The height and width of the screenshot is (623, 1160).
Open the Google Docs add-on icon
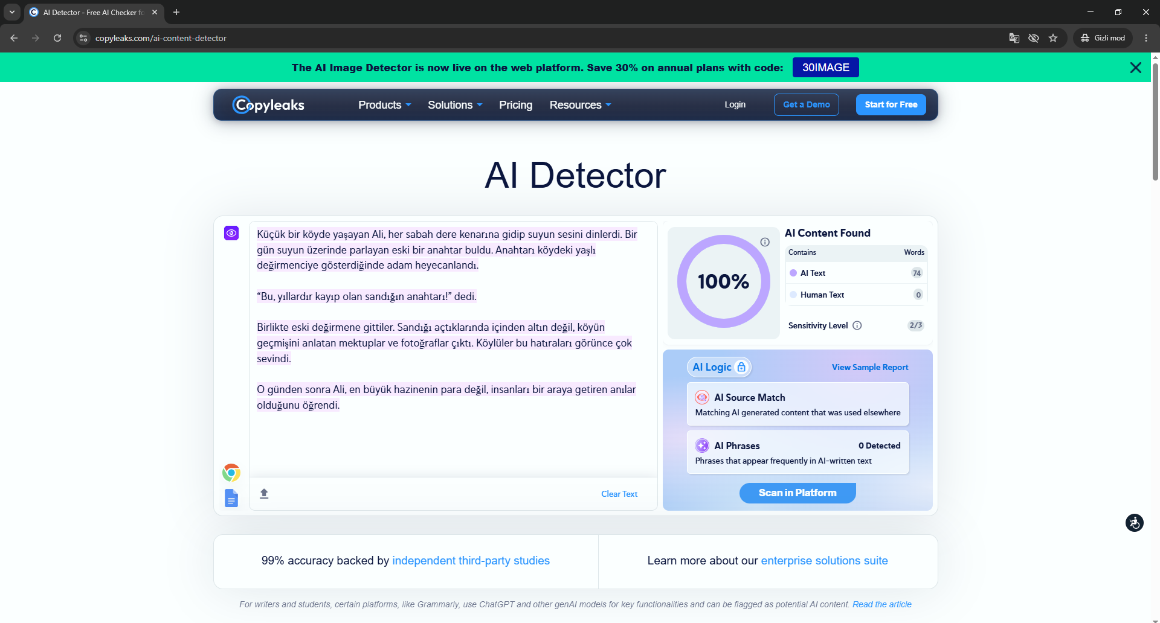tap(231, 498)
